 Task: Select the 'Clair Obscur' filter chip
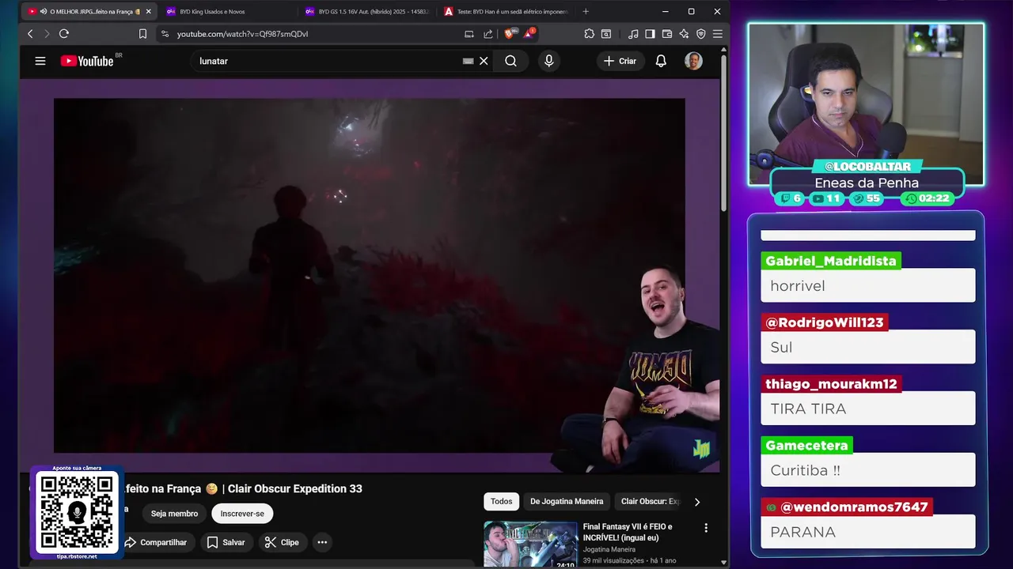pyautogui.click(x=650, y=501)
